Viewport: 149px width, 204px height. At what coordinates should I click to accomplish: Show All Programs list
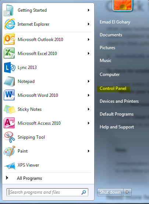point(29,178)
